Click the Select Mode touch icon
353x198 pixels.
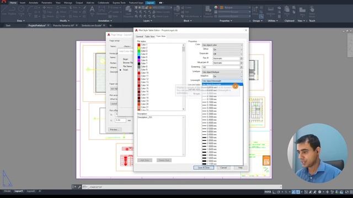[x=312, y=10]
